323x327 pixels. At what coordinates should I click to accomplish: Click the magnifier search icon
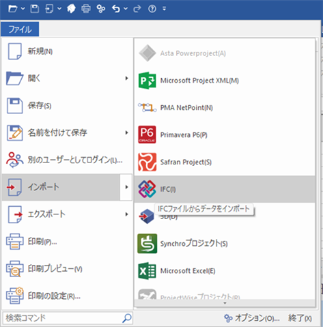click(127, 318)
